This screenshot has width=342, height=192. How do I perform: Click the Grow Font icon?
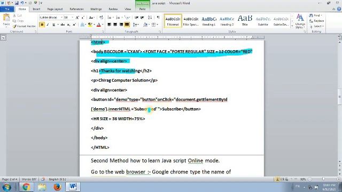pos(77,18)
